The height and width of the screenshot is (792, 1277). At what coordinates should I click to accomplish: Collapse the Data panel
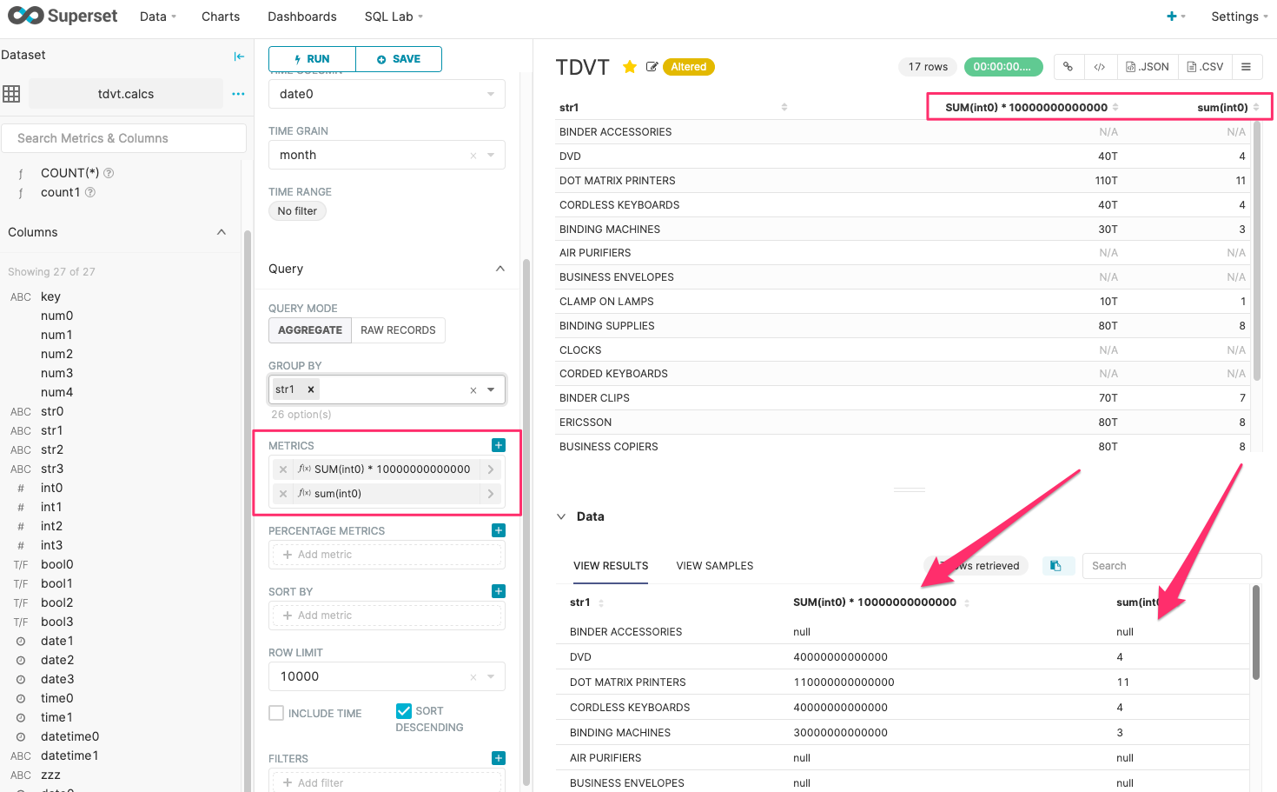(561, 516)
